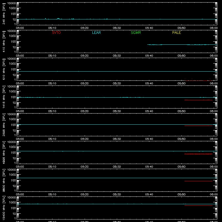The width and height of the screenshot is (222, 222).
Task: Click the cyan LEAR trace in 410 MHz panel
Action: (x=182, y=45)
